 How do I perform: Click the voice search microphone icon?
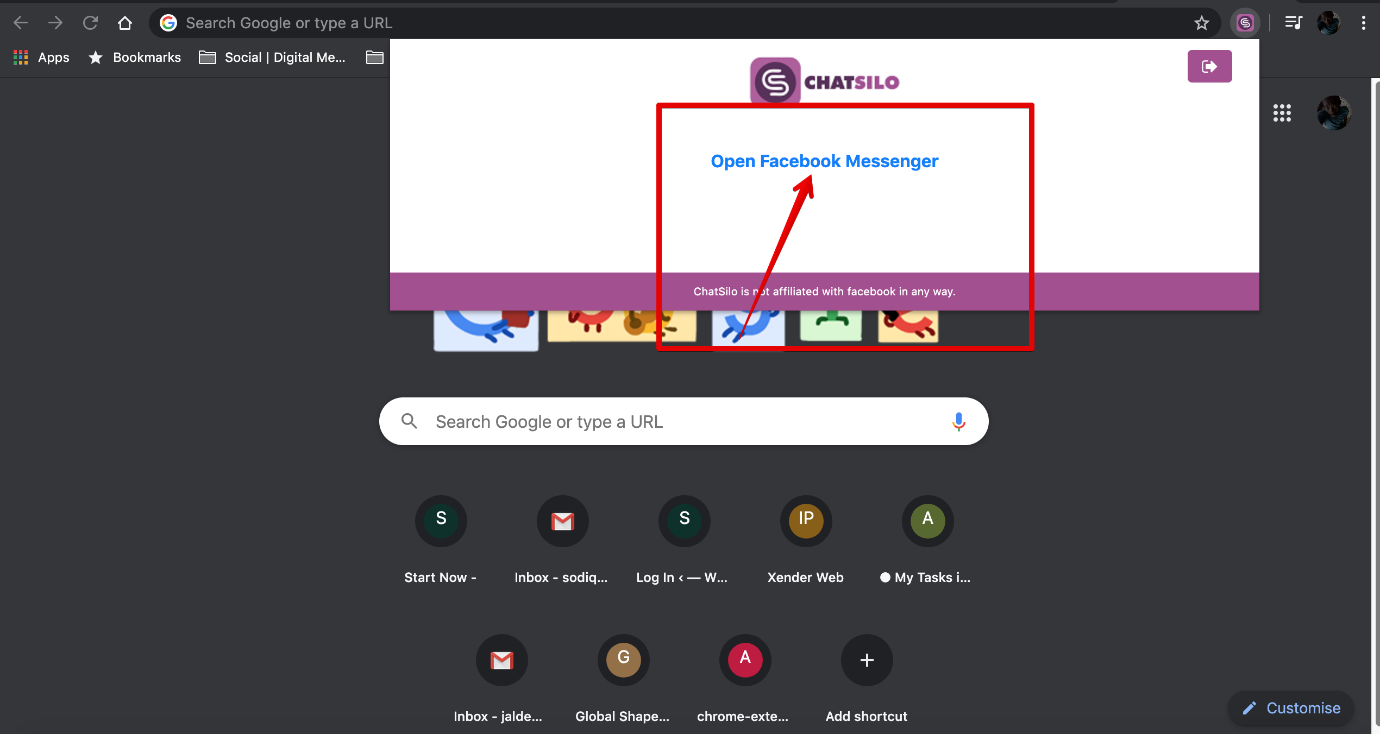coord(958,421)
